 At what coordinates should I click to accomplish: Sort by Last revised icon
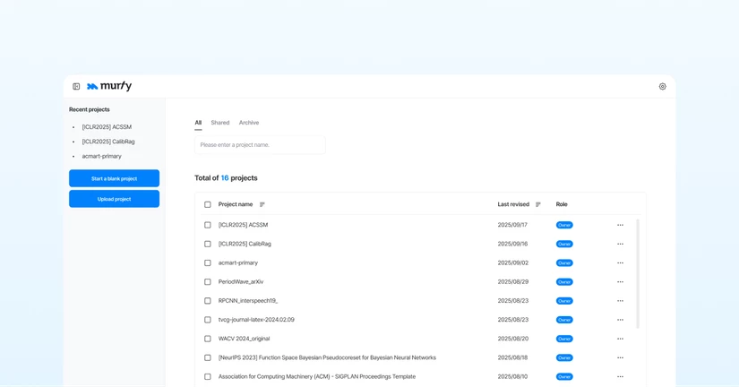[538, 204]
